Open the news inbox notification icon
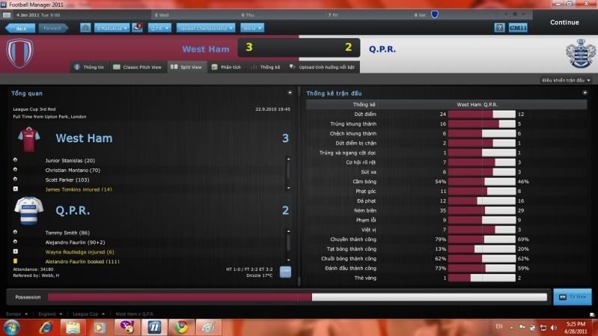 pyautogui.click(x=137, y=28)
